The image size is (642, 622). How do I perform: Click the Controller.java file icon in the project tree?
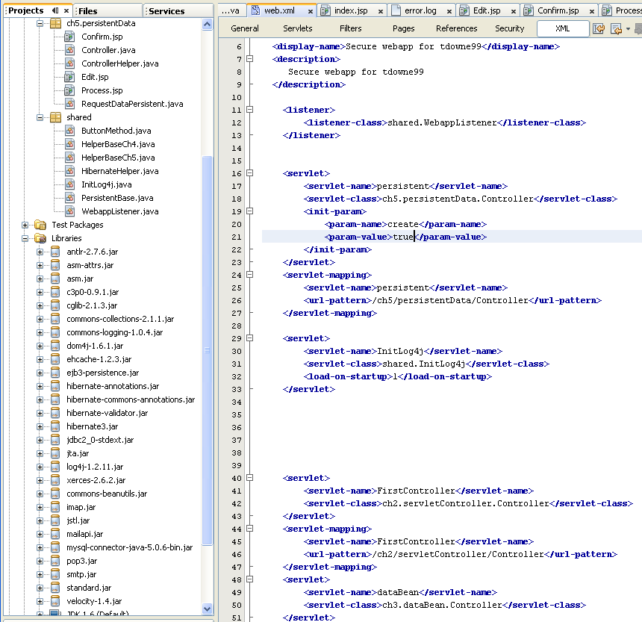(69, 50)
